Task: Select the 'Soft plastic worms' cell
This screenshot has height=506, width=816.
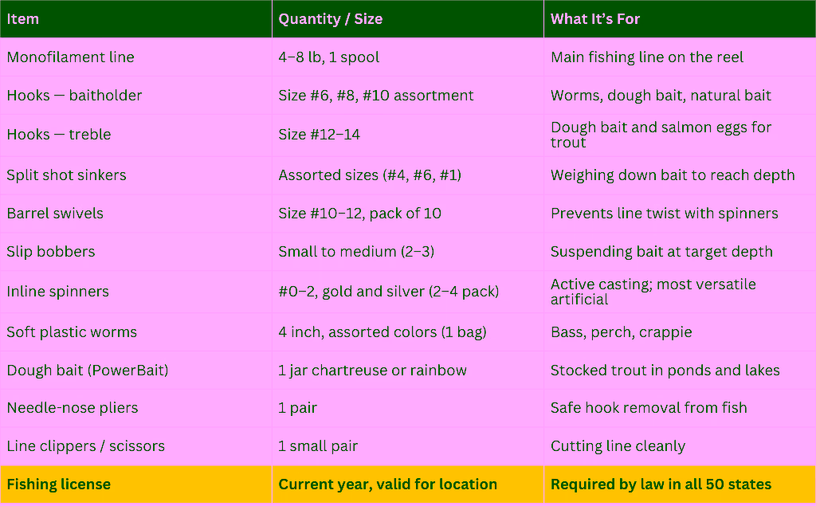Action: [72, 332]
